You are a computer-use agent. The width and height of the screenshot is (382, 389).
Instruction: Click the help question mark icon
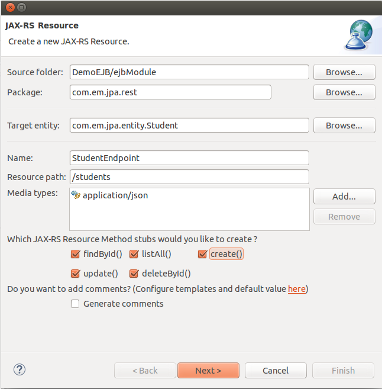tap(20, 369)
